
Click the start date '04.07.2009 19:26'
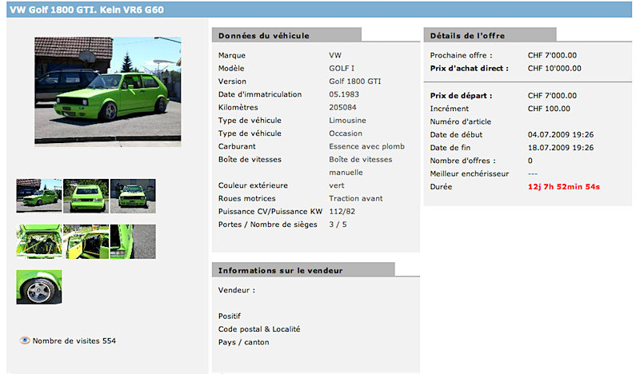pyautogui.click(x=561, y=134)
